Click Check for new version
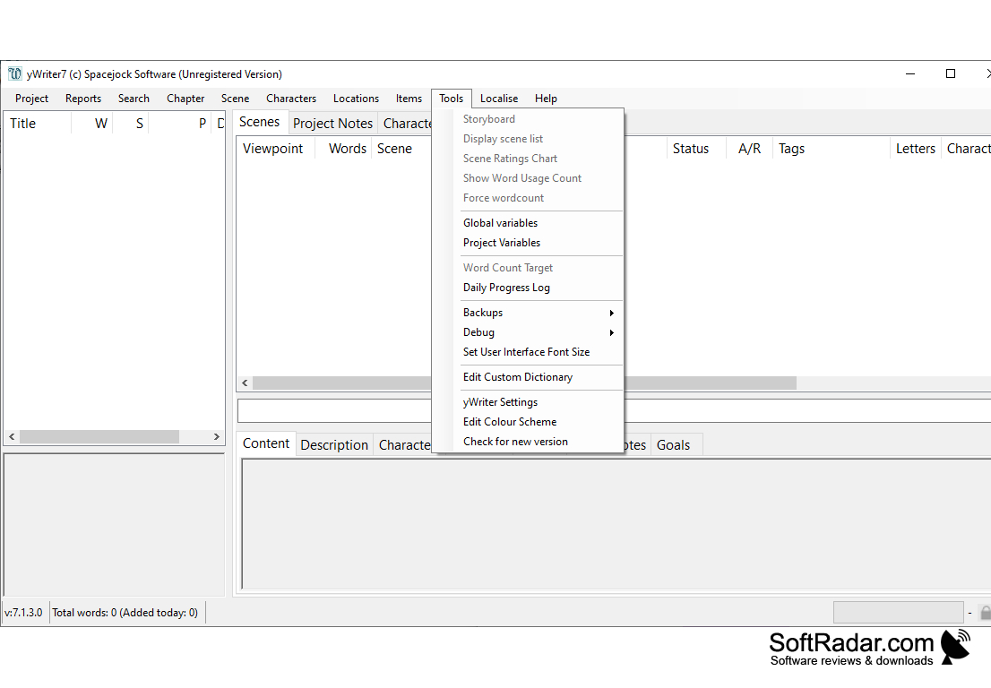The image size is (991, 688). tap(515, 441)
